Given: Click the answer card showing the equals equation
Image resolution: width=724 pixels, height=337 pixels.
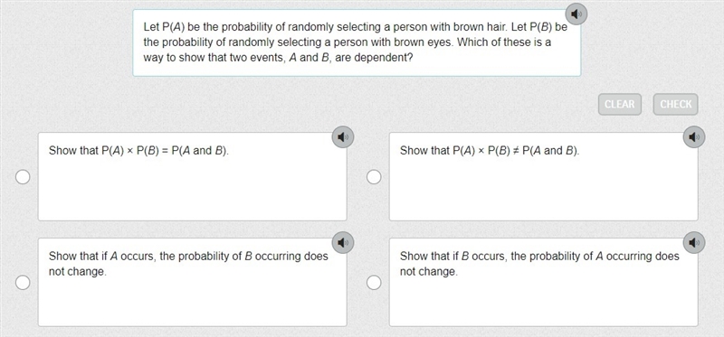Looking at the screenshot, I should pos(193,176).
